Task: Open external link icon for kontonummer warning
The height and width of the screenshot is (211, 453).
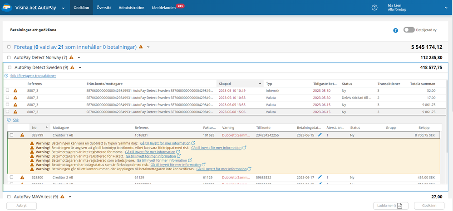Action: (250, 169)
